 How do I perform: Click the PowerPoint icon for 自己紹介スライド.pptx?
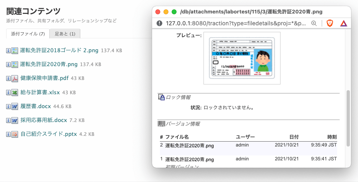[x=14, y=134]
